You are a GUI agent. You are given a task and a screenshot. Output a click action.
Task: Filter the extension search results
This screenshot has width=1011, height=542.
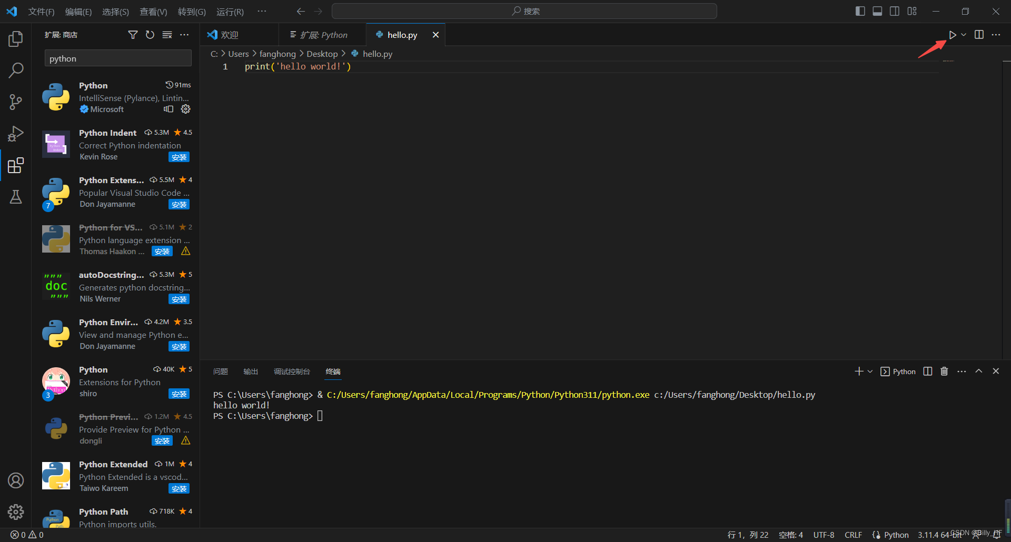[132, 35]
